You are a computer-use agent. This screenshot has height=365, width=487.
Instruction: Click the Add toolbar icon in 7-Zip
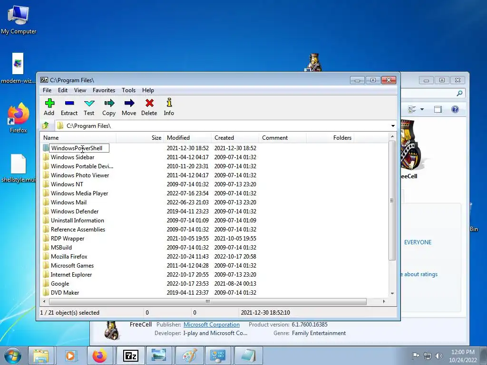49,107
